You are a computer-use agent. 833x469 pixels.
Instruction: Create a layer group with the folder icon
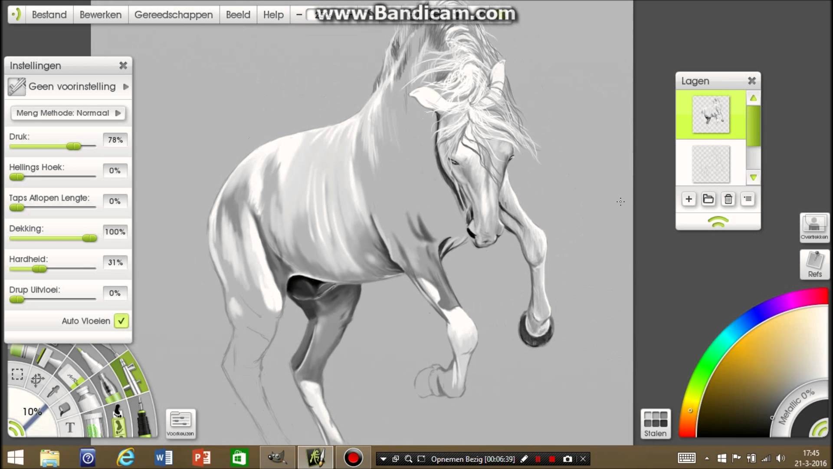coord(708,199)
